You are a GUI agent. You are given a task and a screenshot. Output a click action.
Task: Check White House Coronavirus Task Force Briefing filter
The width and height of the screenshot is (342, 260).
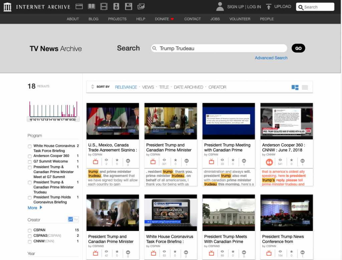(x=30, y=146)
